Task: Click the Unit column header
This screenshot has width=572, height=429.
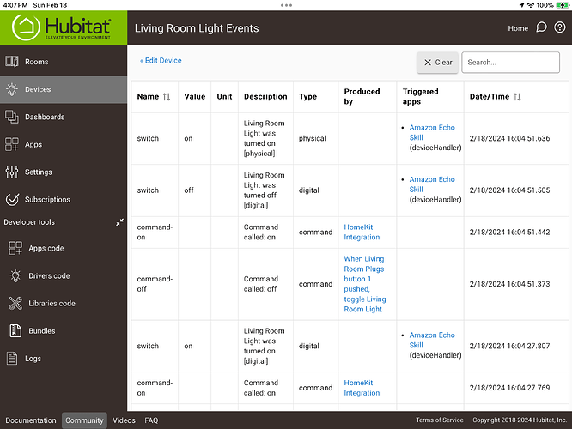Action: coord(224,97)
